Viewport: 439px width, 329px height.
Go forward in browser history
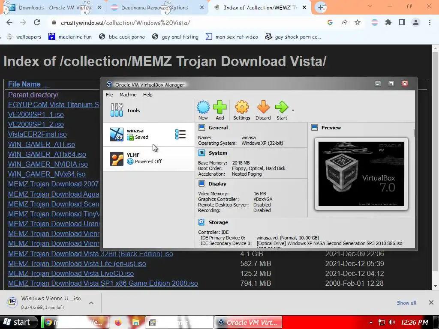coord(23,22)
